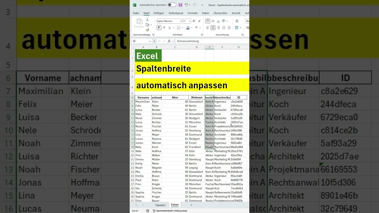379x213 pixels.
Task: Click the Redo arrow icon
Action: click(195, 5)
